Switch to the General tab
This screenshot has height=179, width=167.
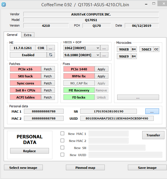coord(12,35)
